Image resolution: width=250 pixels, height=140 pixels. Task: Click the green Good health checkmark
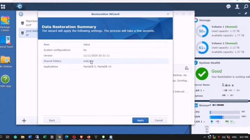202,74
